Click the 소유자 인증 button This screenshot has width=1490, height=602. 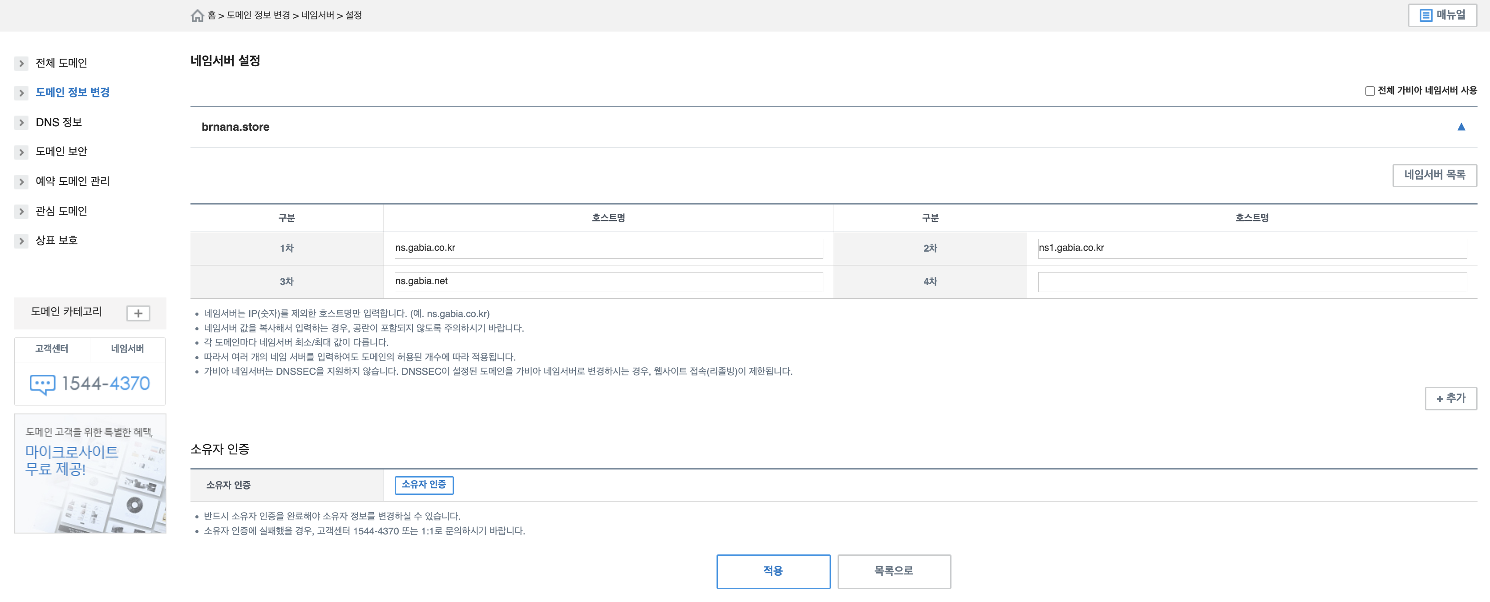(423, 485)
